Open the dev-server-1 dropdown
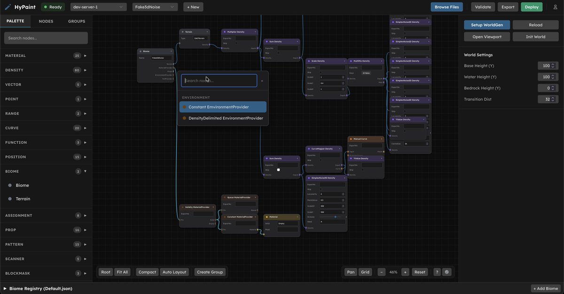 [x=98, y=7]
